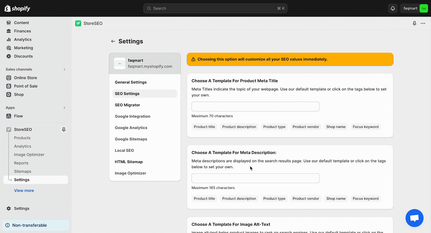Focus the top Search bar
Viewport: 431px width, 233px height.
(x=215, y=8)
